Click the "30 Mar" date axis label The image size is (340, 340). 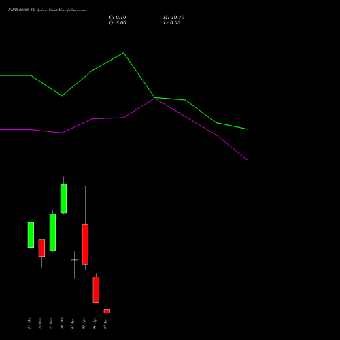(x=62, y=323)
